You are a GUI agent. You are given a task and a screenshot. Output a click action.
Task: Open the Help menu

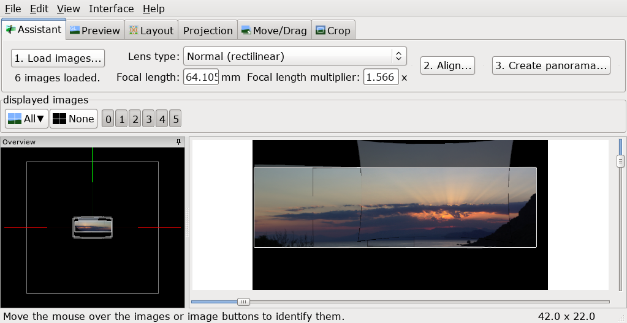point(154,9)
